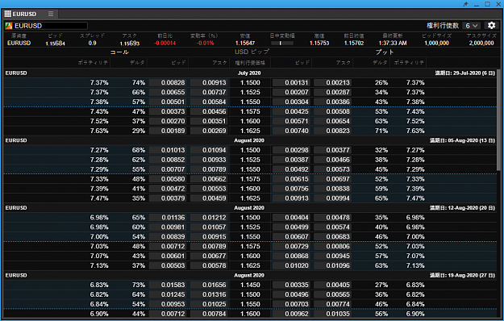Click the EURUSD instrument search field
Screen dimensions: 504x321
51,26
